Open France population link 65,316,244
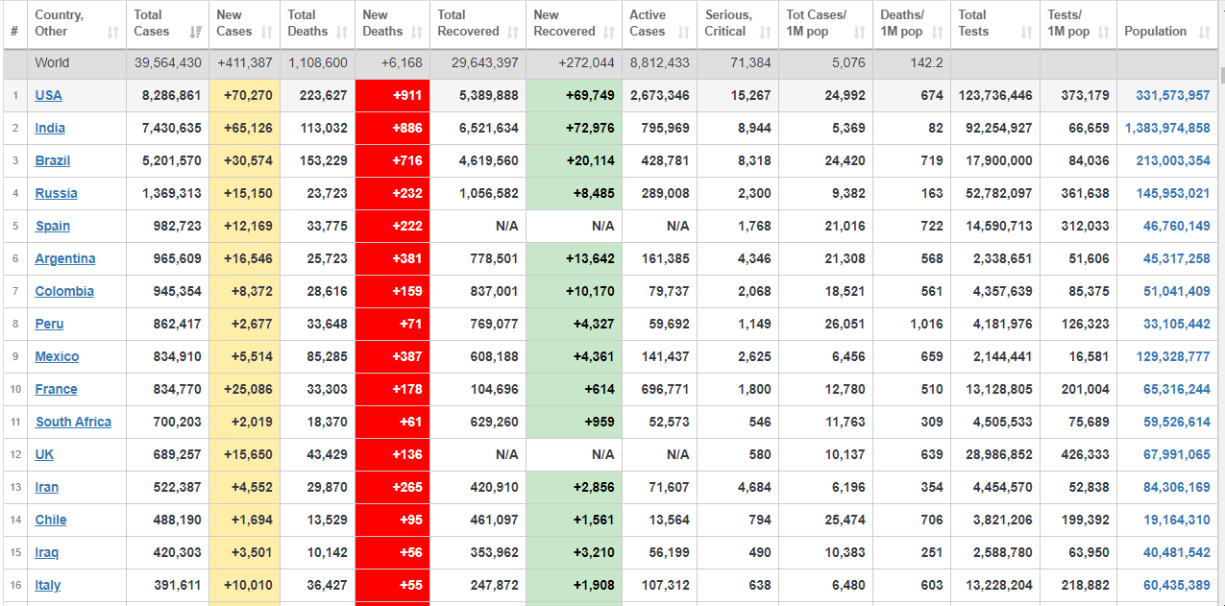Image resolution: width=1225 pixels, height=606 pixels. point(1177,389)
